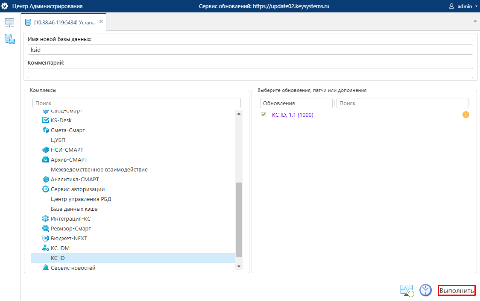The height and width of the screenshot is (301, 480).
Task: Focus the Комментарий input field
Action: [250, 73]
